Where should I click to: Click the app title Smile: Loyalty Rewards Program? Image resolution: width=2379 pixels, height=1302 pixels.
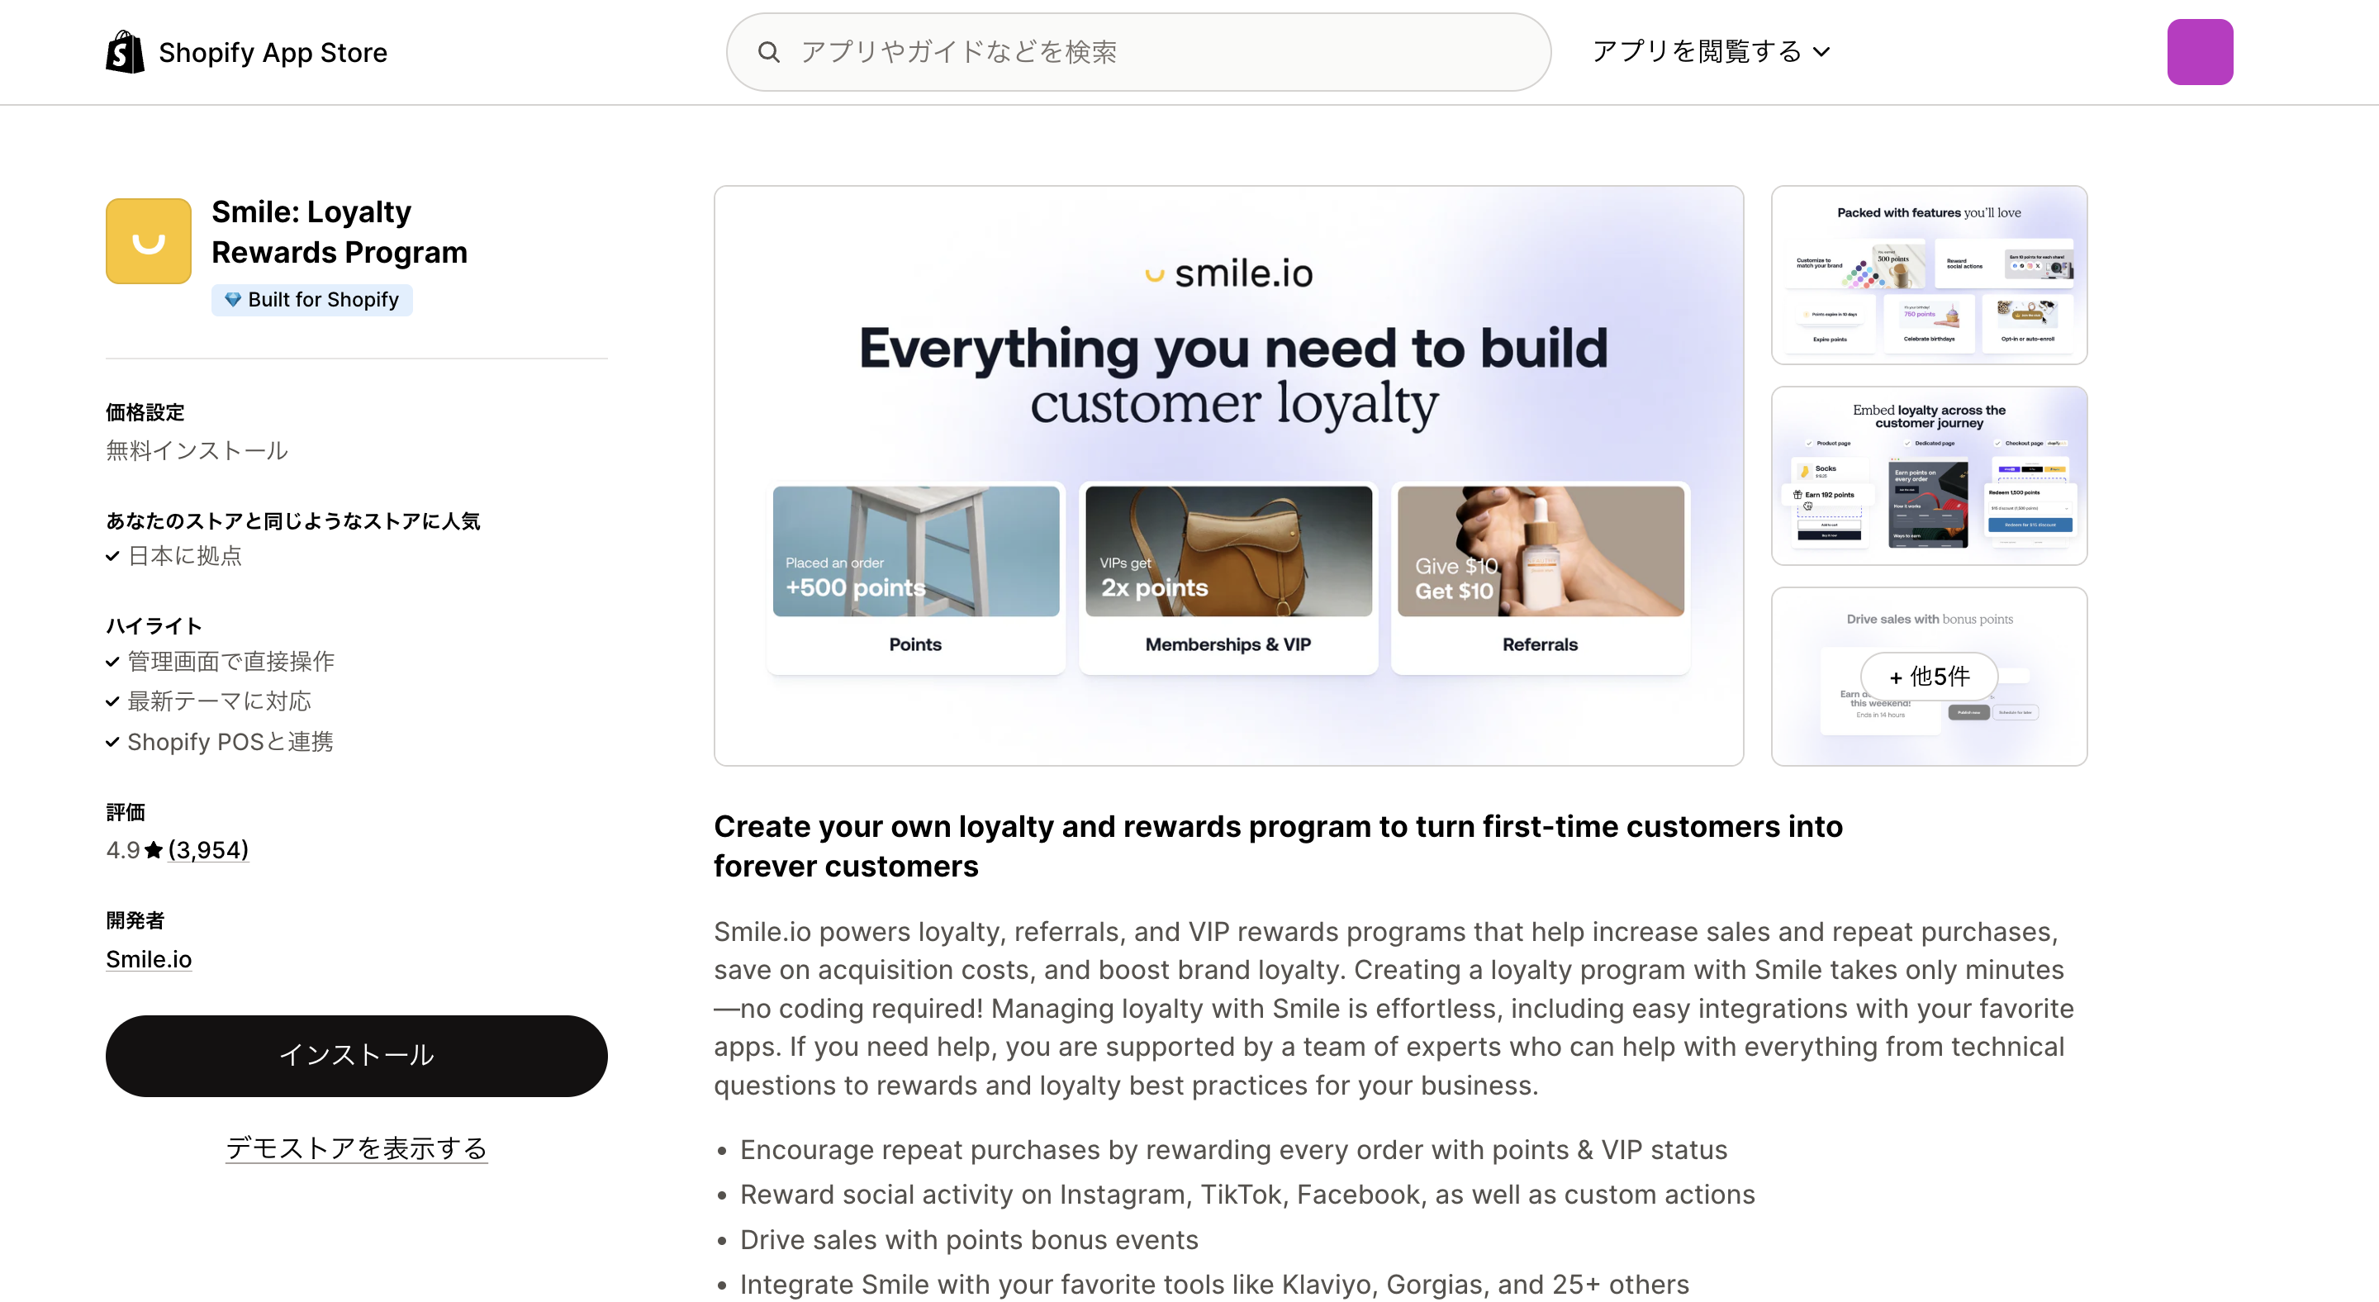coord(339,232)
